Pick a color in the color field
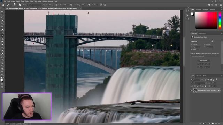This screenshot has height=125, width=223. (206, 20)
